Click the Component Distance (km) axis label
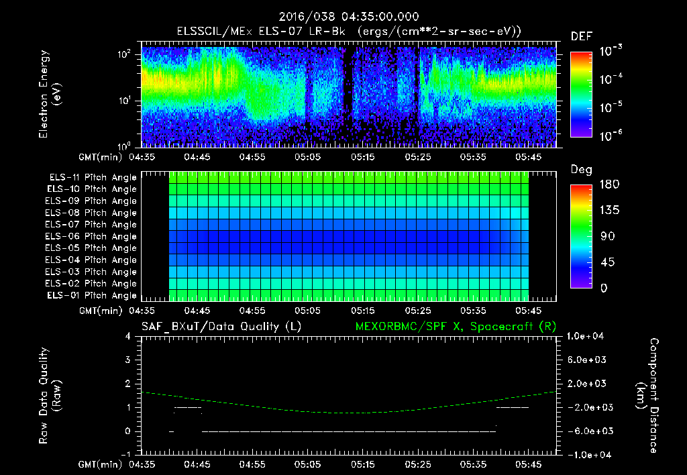 [x=647, y=396]
